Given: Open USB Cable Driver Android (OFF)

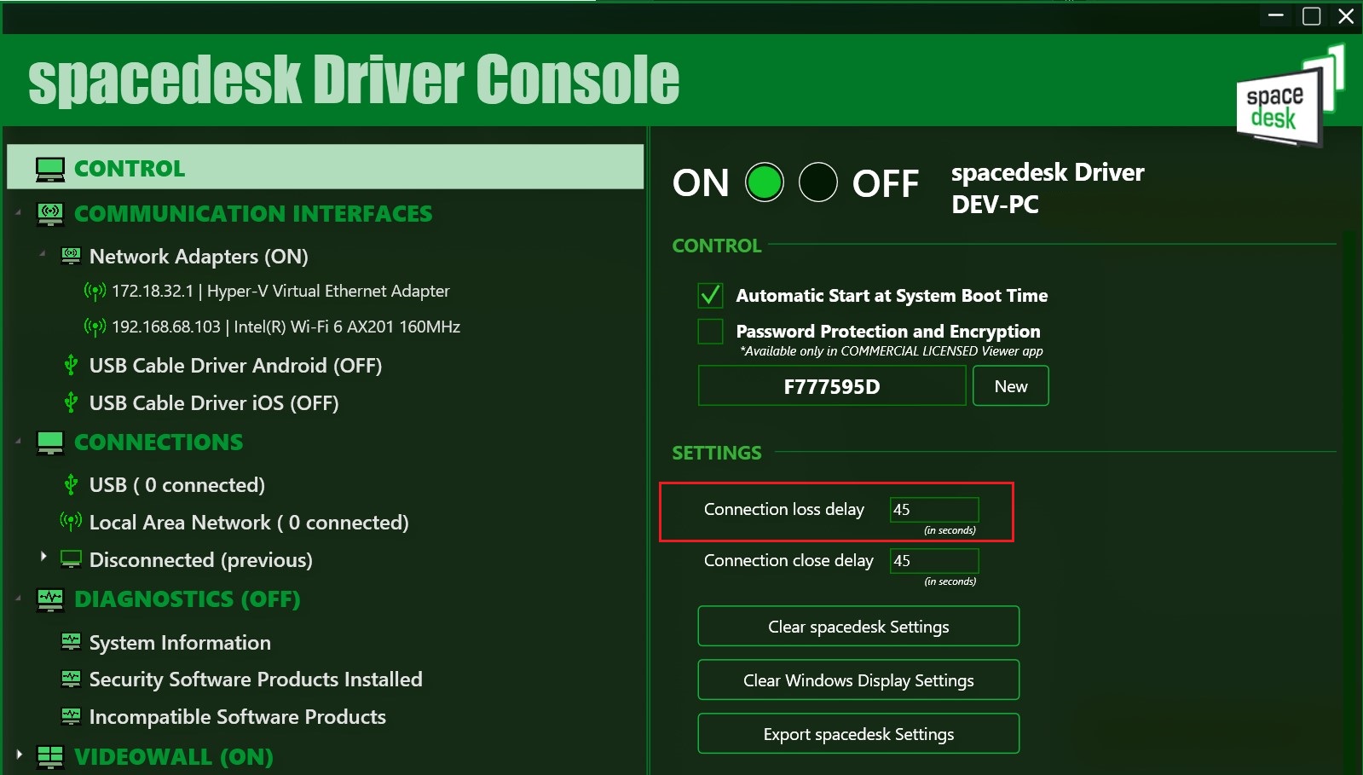Looking at the screenshot, I should click(235, 366).
